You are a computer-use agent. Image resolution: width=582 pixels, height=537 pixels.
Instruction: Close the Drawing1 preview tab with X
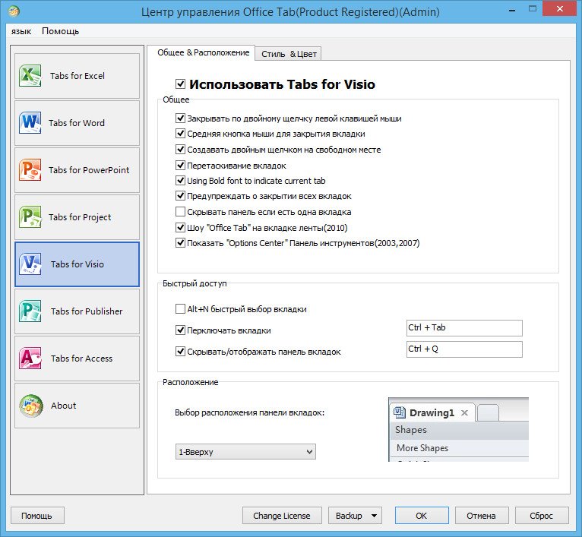point(464,412)
